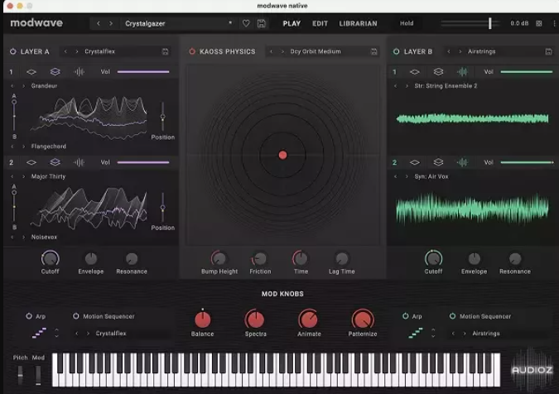Image resolution: width=559 pixels, height=394 pixels.
Task: Click Layer A purple arp pattern icon
Action: pos(39,333)
